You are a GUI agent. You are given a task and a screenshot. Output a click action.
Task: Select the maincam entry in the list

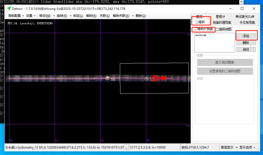point(201,35)
